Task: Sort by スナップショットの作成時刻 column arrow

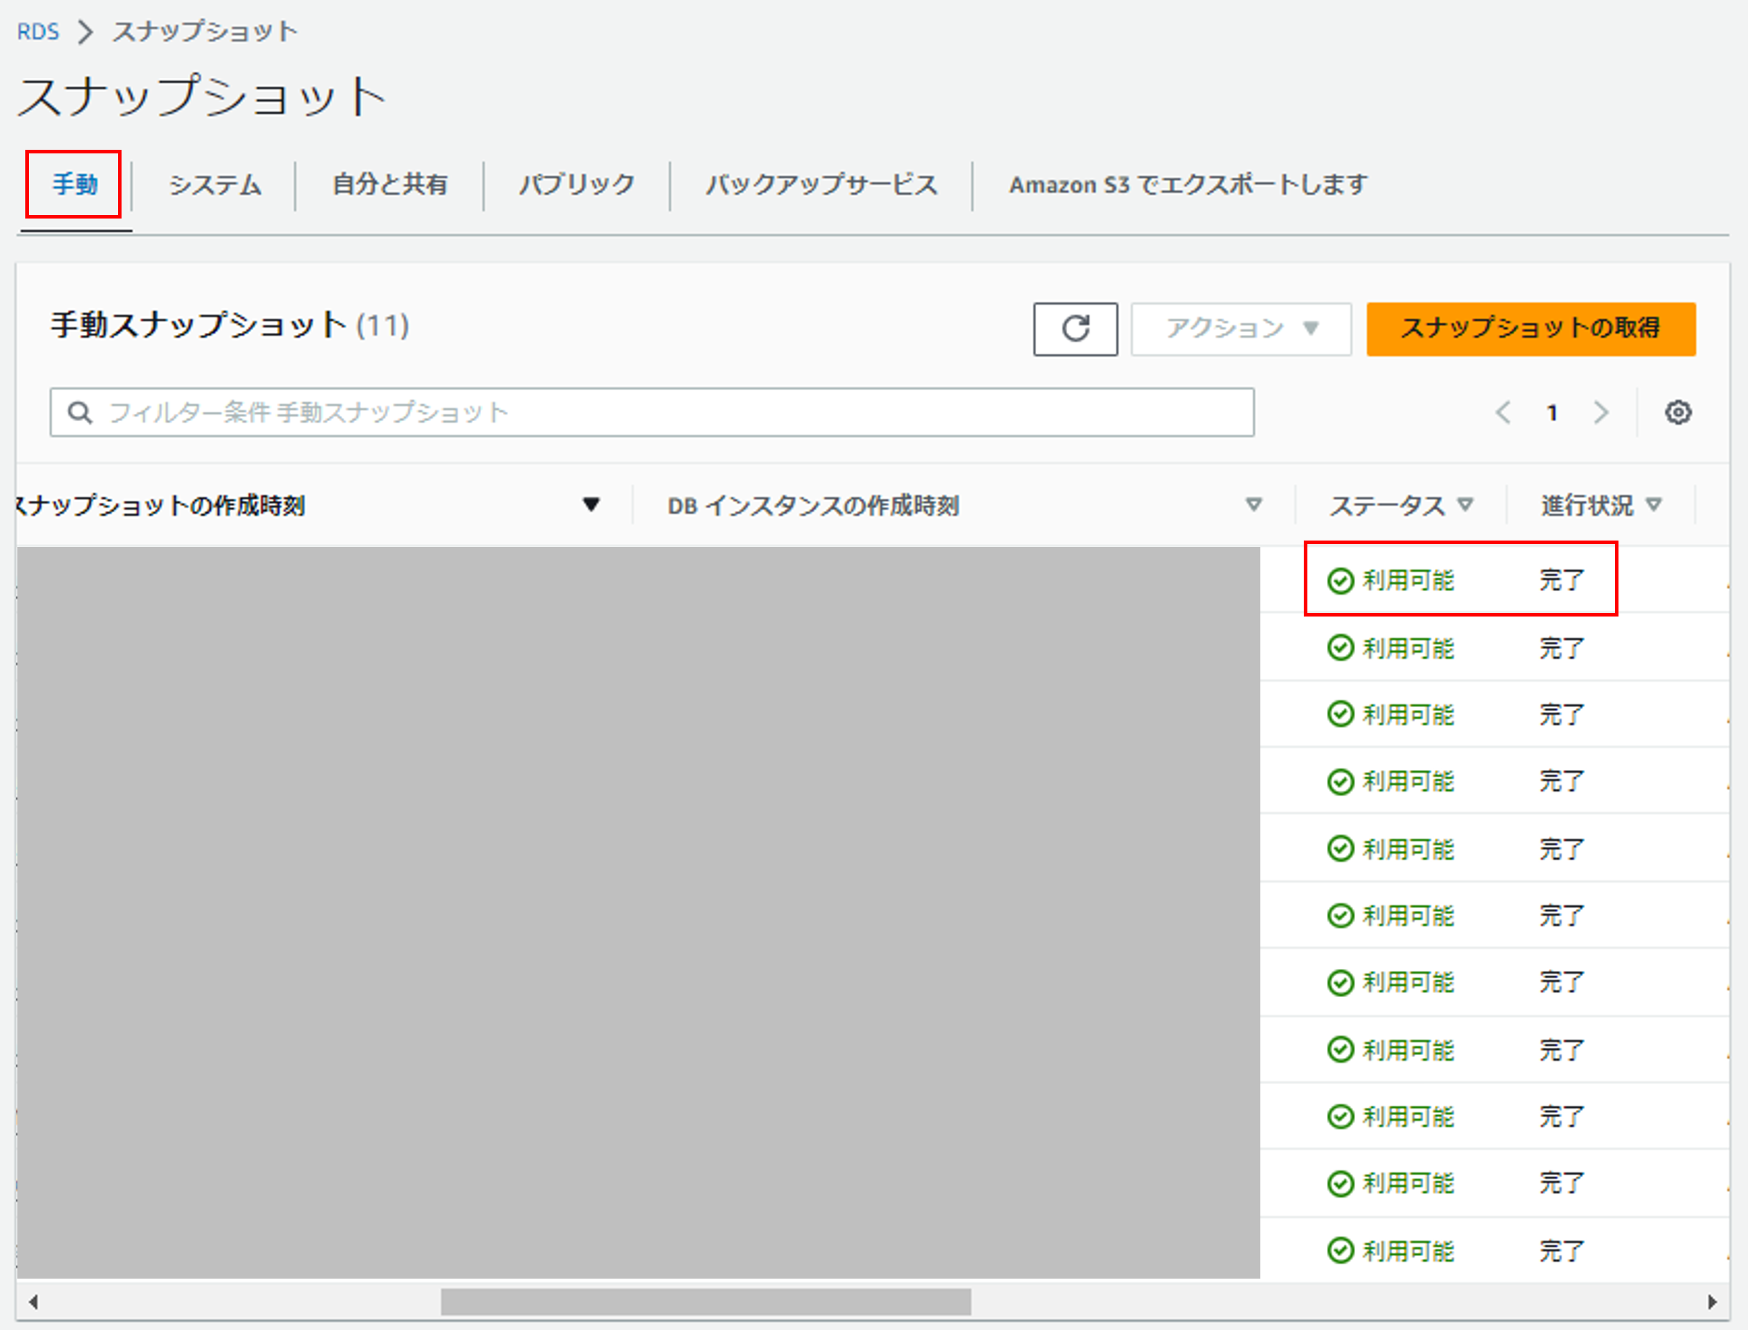Action: (x=590, y=504)
